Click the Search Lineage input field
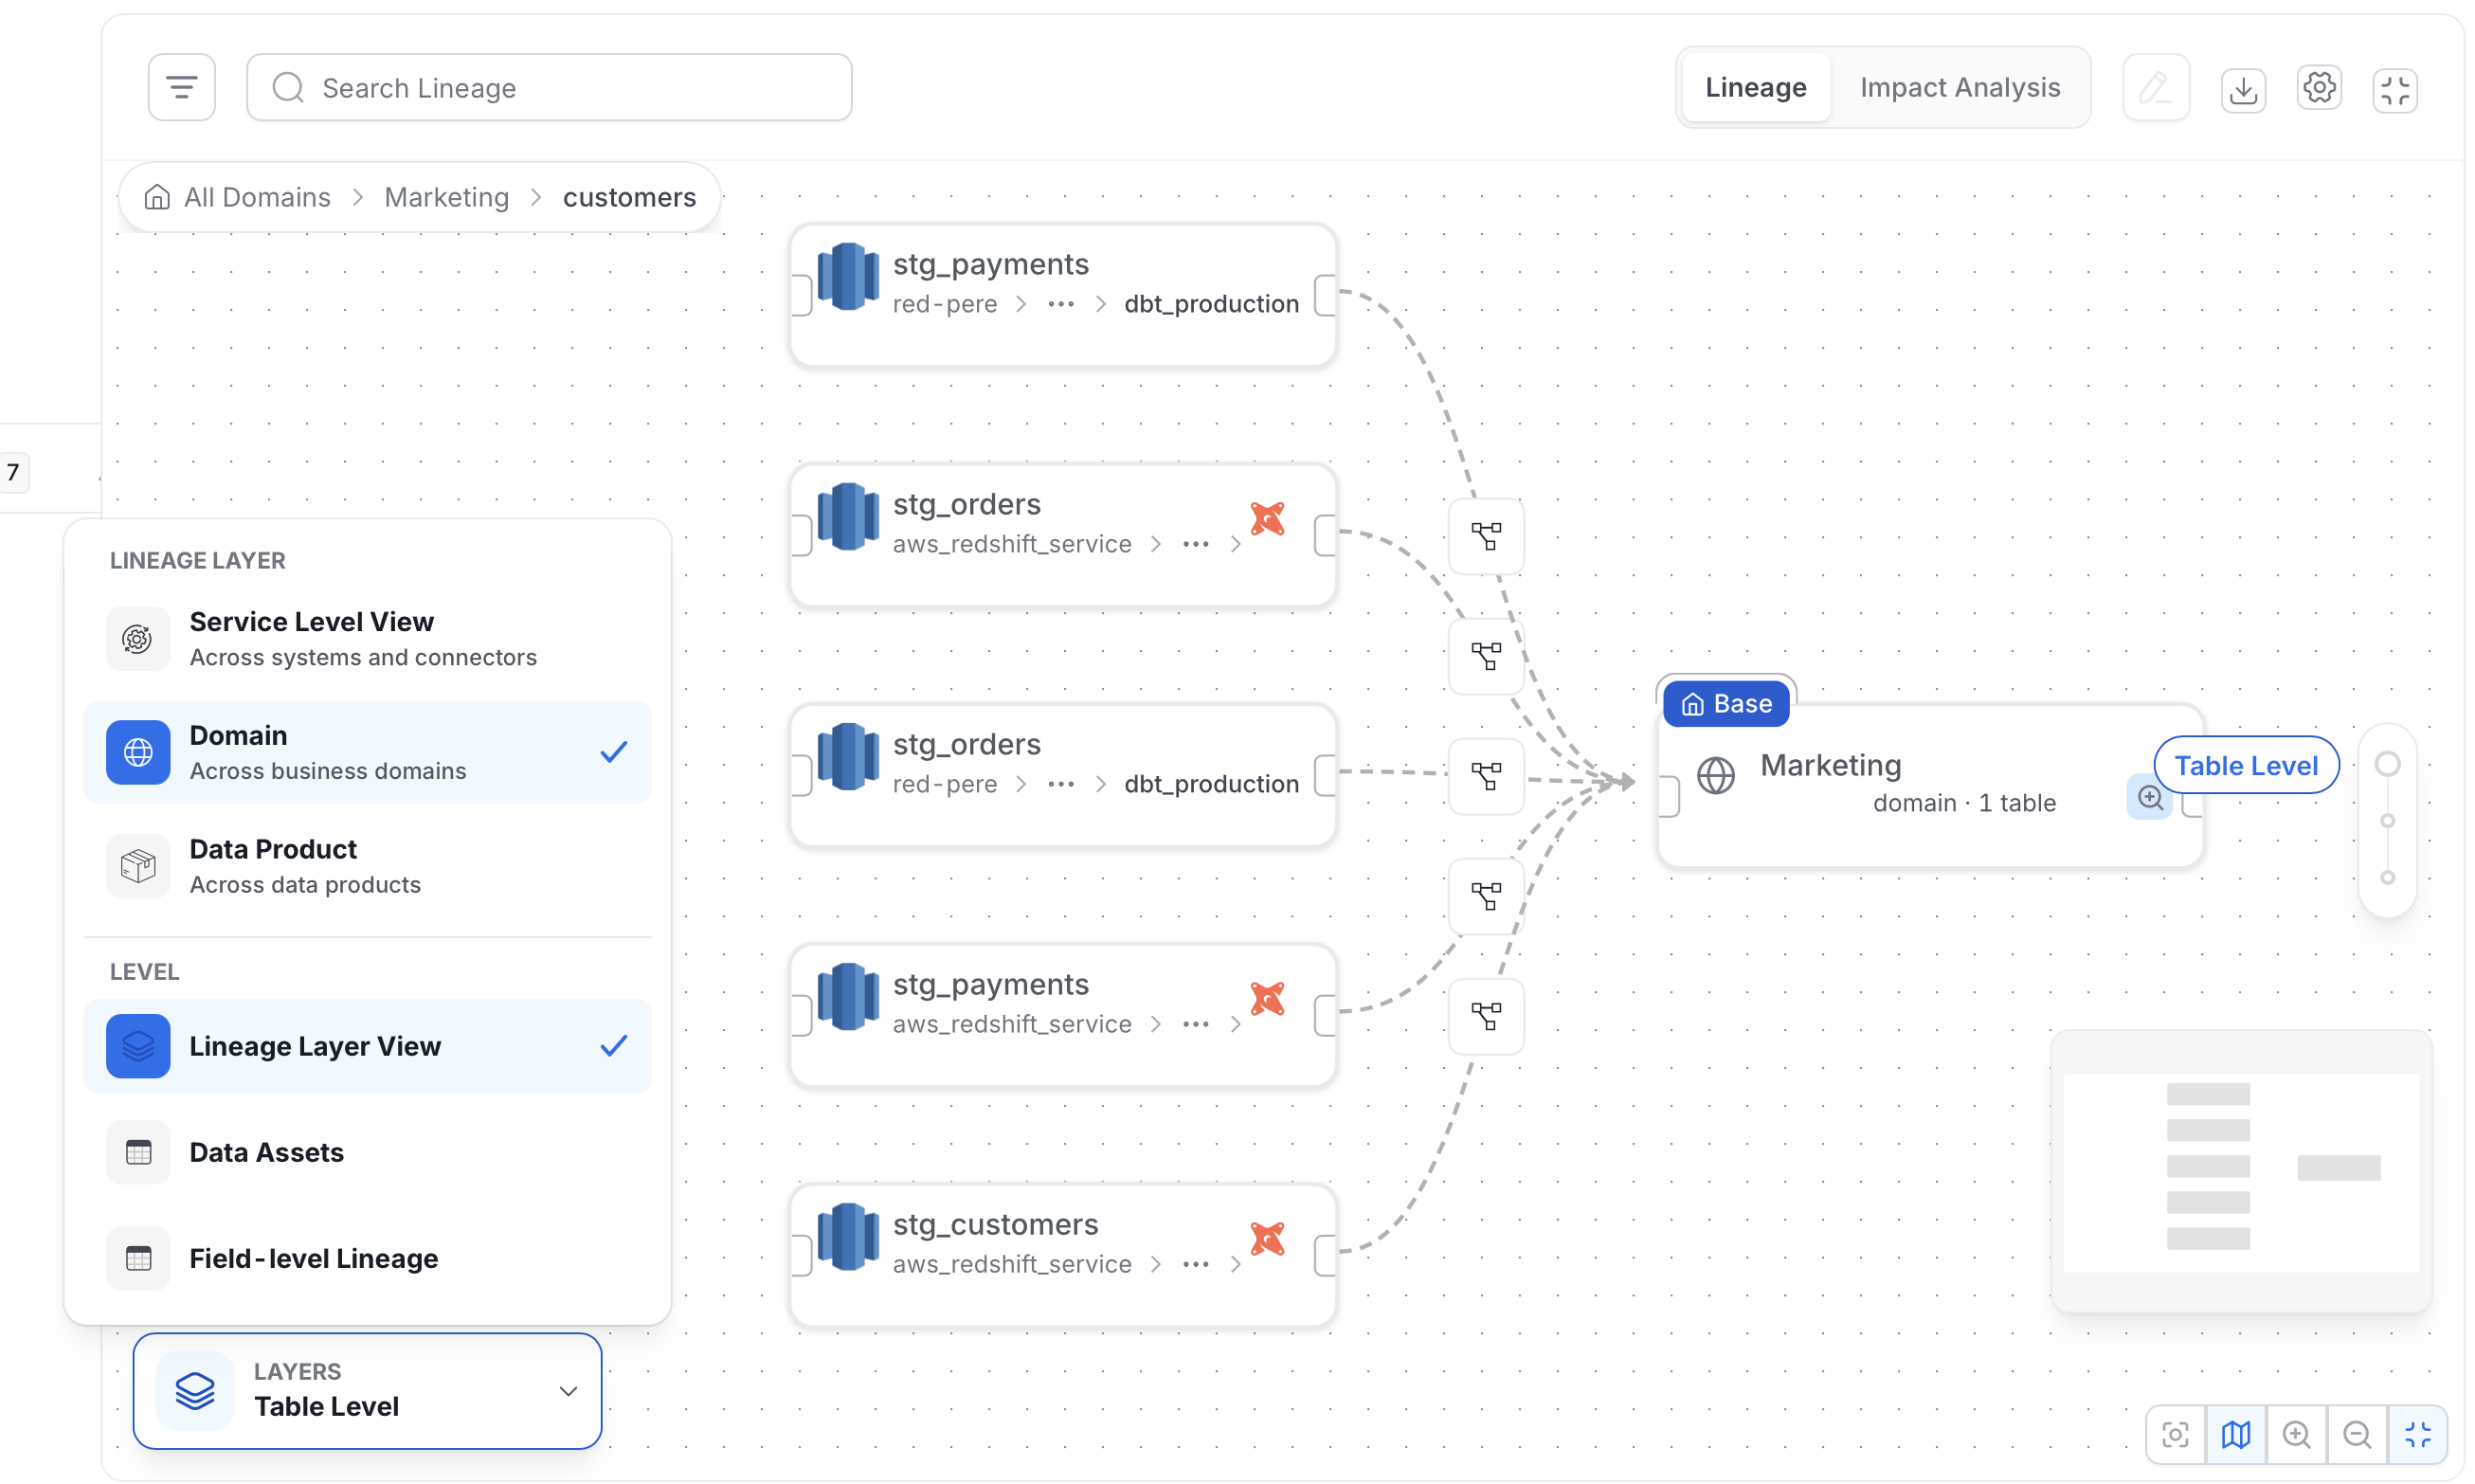 click(549, 88)
